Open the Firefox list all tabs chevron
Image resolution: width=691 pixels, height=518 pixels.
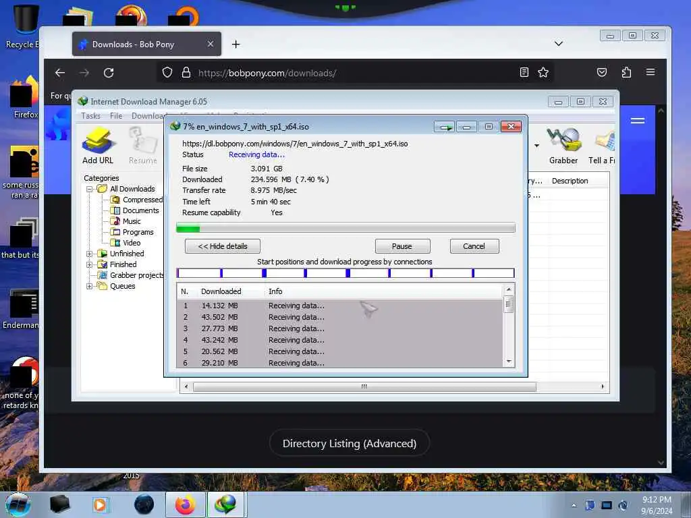558,44
